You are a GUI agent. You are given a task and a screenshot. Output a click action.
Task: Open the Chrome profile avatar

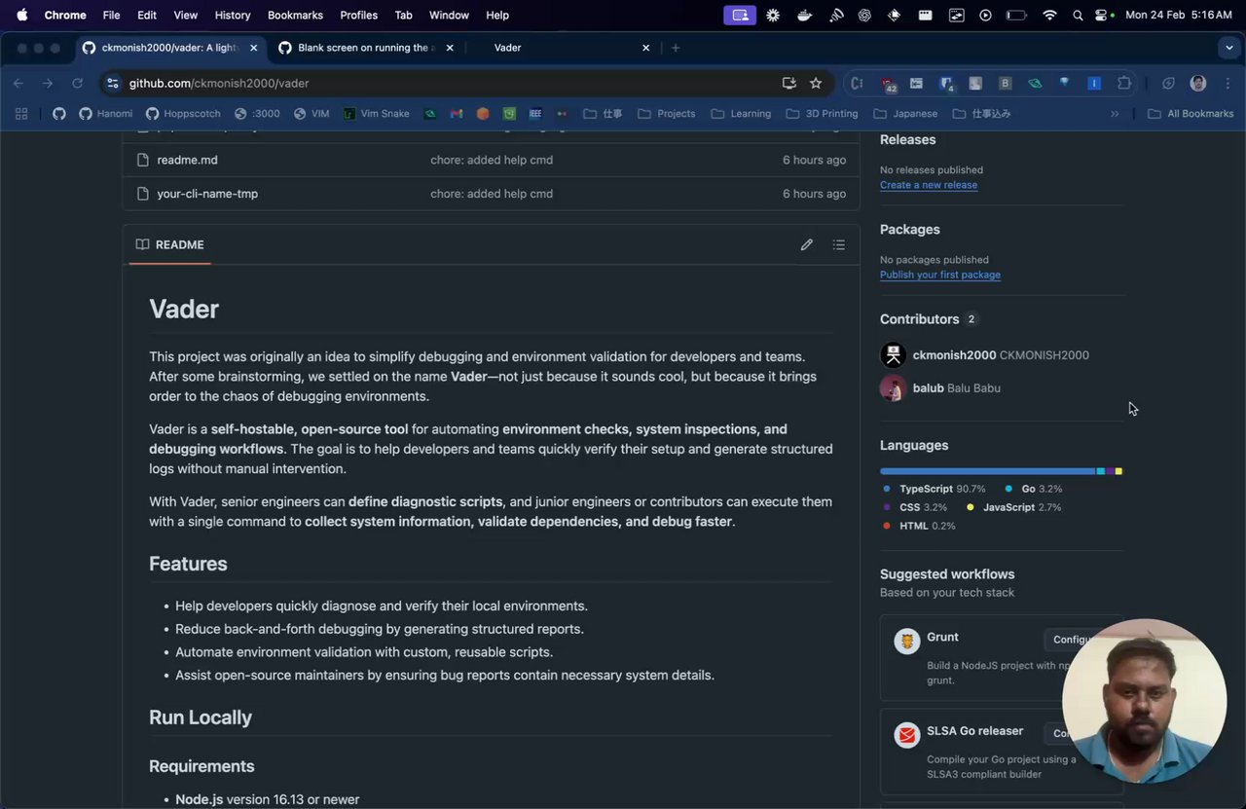pyautogui.click(x=1198, y=84)
